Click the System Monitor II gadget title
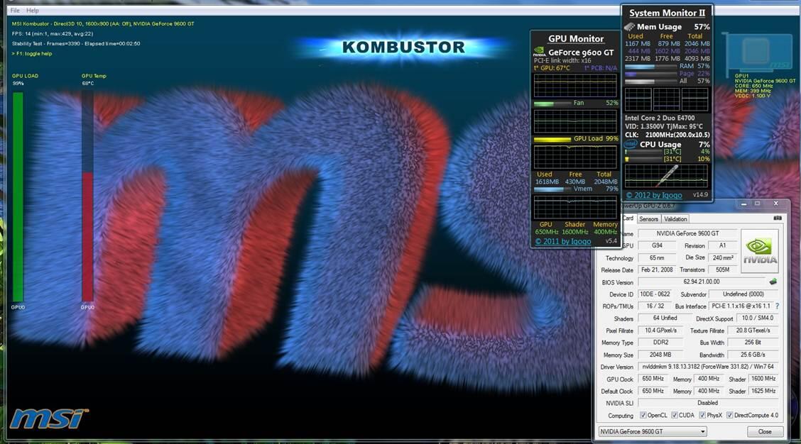 click(667, 13)
